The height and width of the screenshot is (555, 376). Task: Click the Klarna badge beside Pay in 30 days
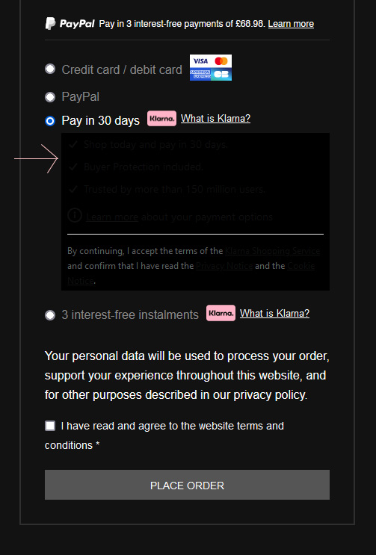(161, 119)
